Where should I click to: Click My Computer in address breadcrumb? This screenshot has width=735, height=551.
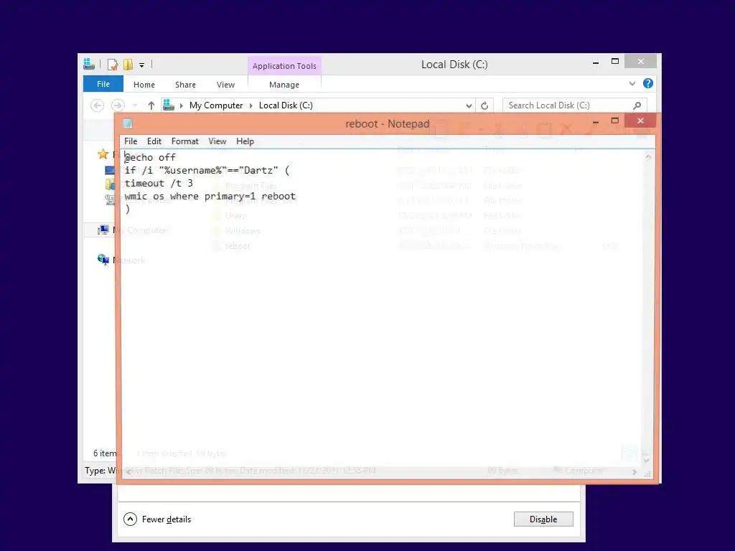coord(215,105)
